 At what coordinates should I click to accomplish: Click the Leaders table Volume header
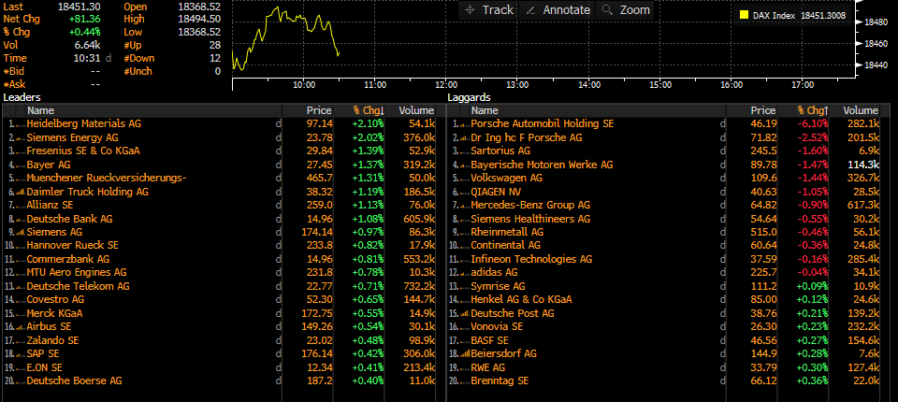pyautogui.click(x=416, y=110)
